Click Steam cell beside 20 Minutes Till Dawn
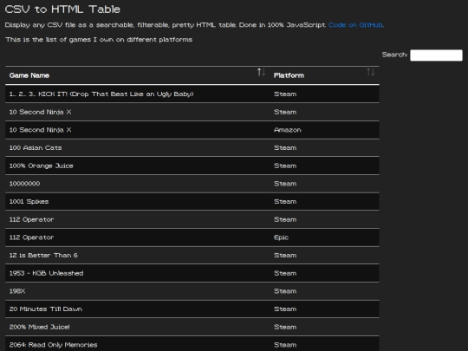This screenshot has height=351, width=468. [324, 309]
